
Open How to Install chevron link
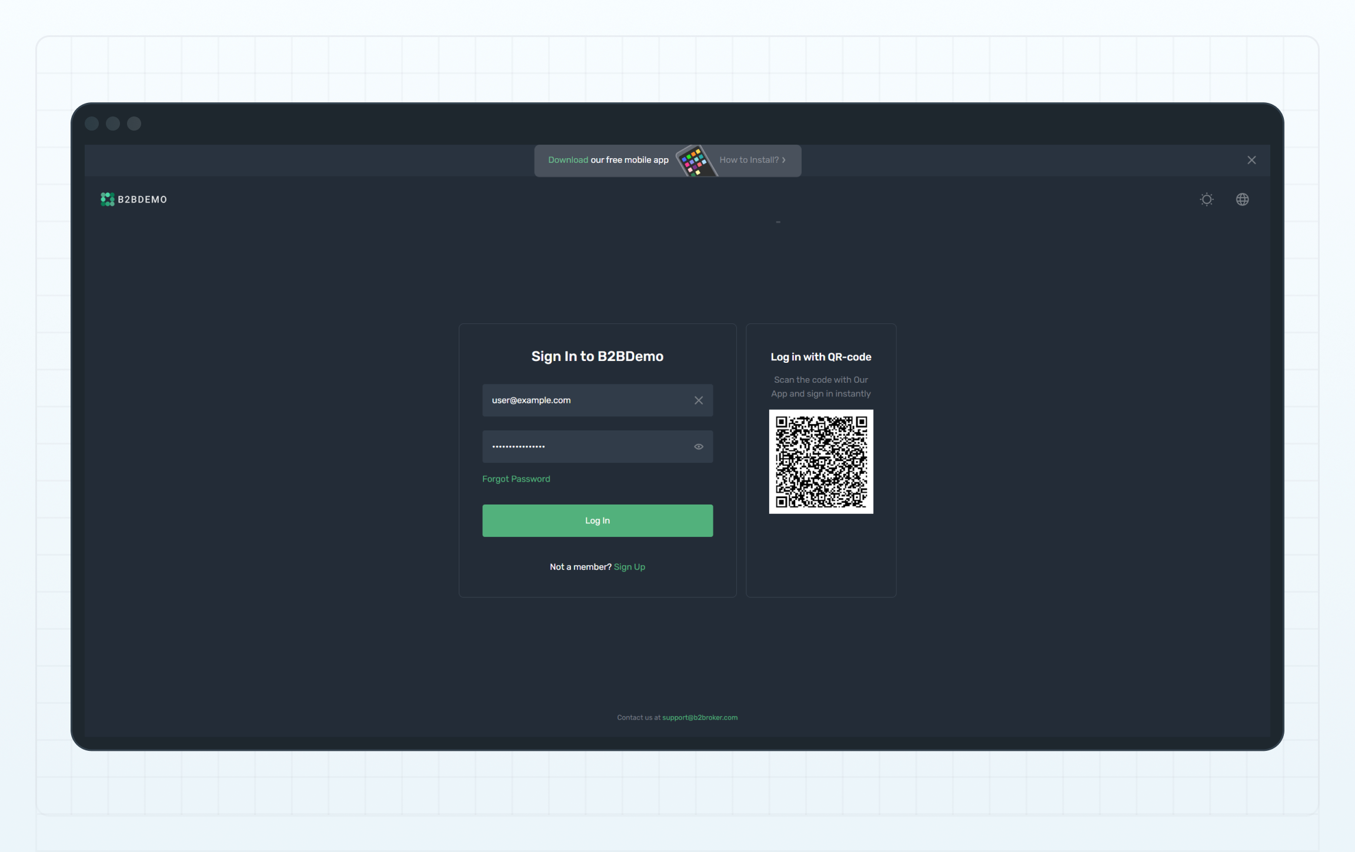[752, 160]
